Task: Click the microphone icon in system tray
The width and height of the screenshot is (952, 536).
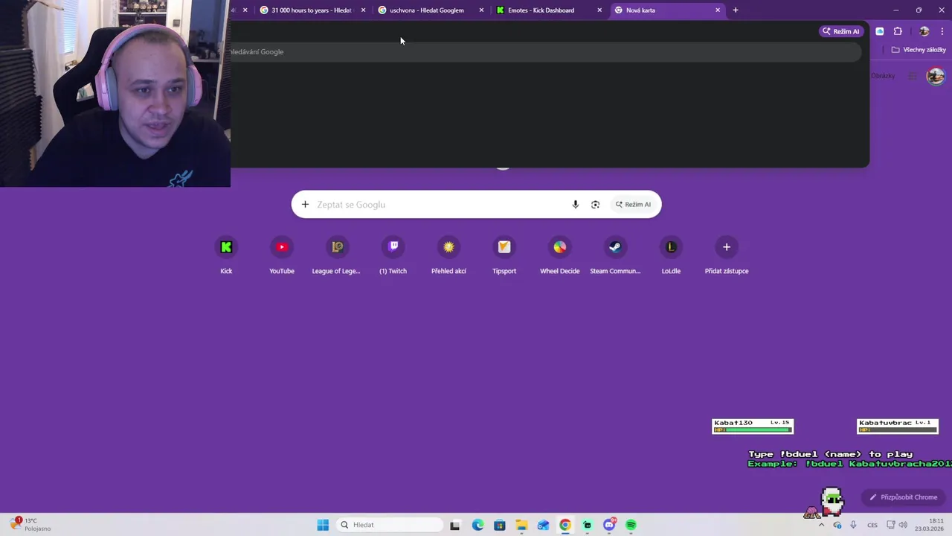Action: point(853,525)
